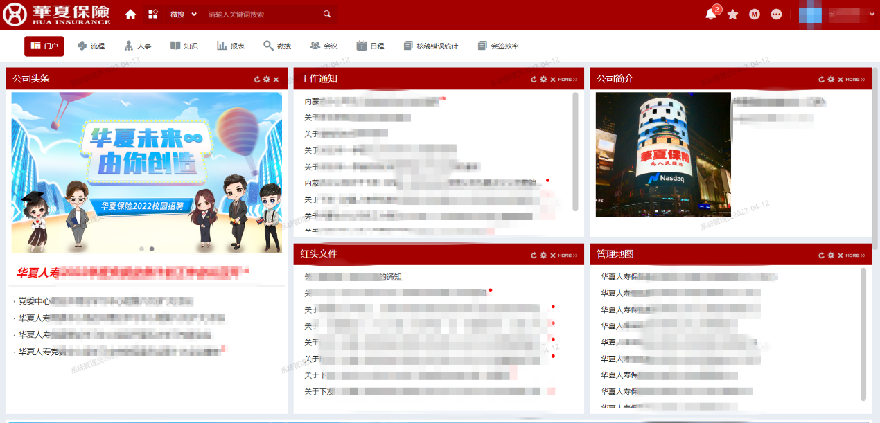Viewport: 880px width, 423px height.
Task: Click the keyword search input field
Action: (263, 15)
